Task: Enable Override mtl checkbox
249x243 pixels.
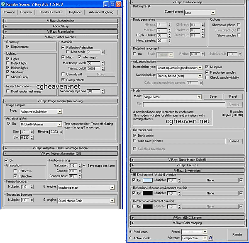Action: [63, 74]
